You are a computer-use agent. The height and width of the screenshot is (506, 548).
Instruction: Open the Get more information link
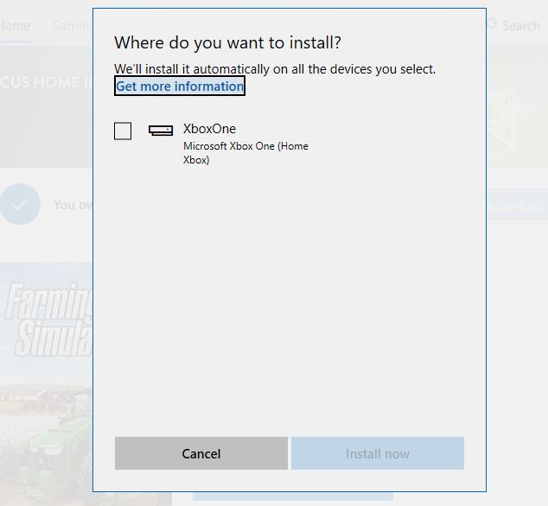(180, 86)
